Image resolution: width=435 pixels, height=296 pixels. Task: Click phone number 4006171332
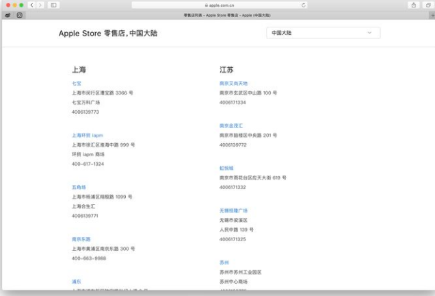pos(233,187)
